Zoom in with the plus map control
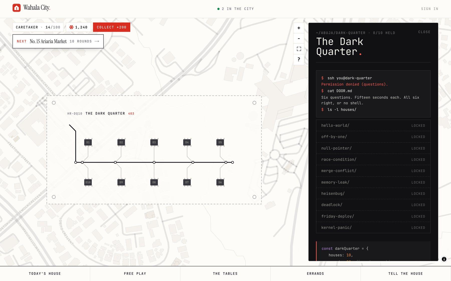Screen dimensions: 451x281 pos(299,28)
